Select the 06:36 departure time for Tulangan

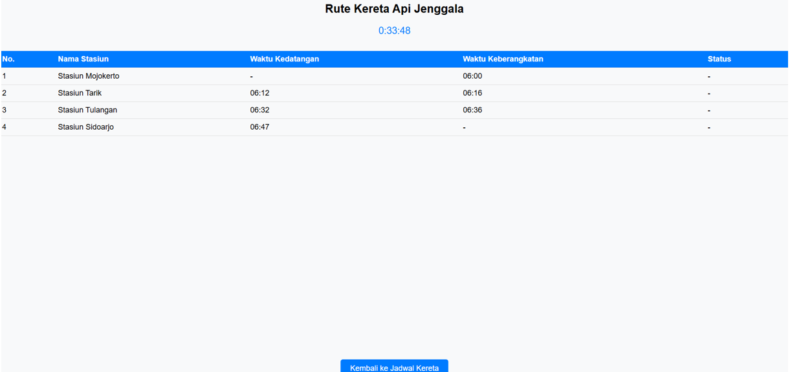point(472,110)
